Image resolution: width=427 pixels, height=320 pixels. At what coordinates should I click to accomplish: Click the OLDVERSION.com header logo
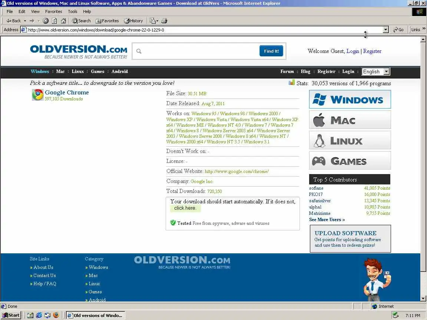coord(79,52)
